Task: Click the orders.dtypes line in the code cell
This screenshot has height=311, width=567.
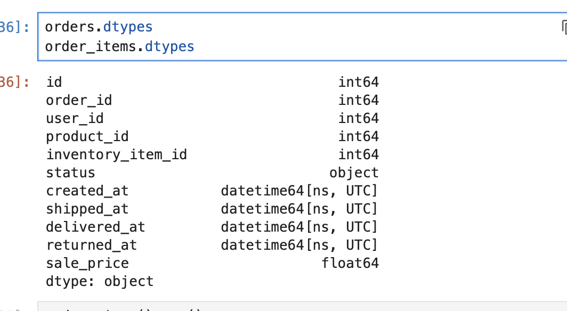Action: click(x=99, y=27)
